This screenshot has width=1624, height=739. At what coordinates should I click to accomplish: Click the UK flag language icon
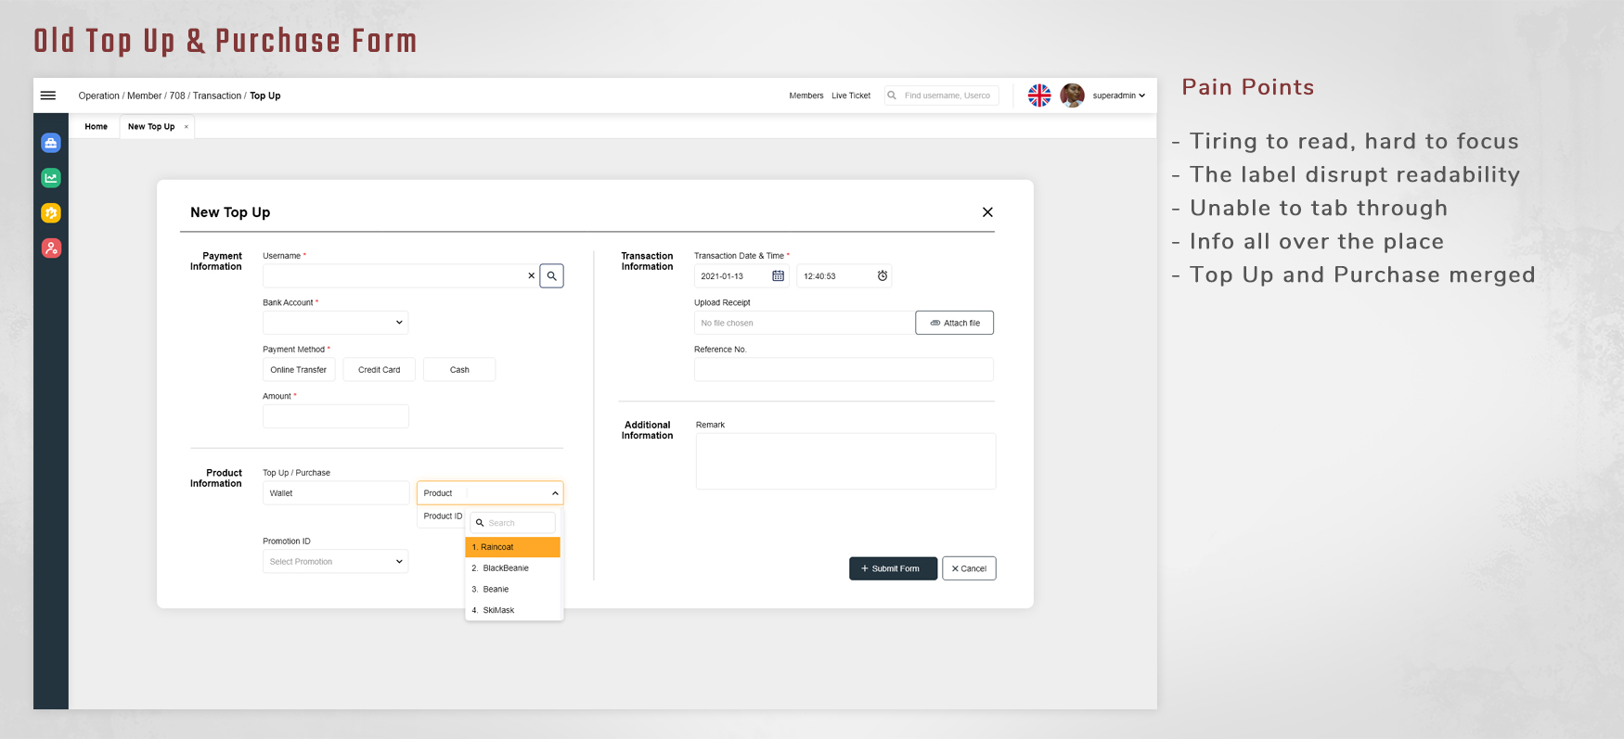coord(1039,96)
